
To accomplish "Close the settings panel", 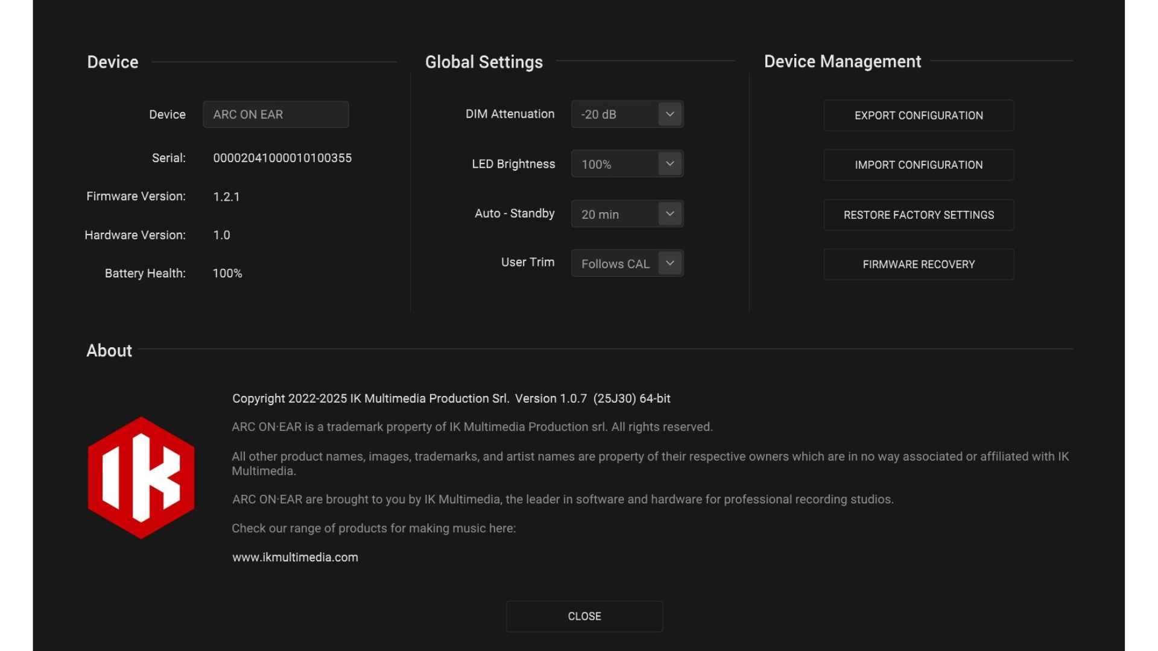I will [x=584, y=616].
